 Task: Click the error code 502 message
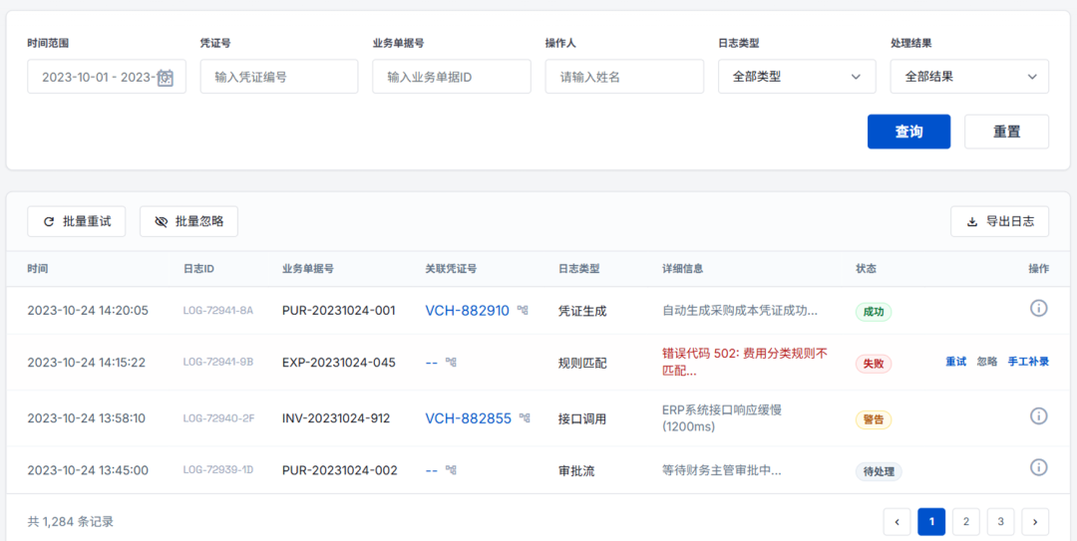click(745, 363)
